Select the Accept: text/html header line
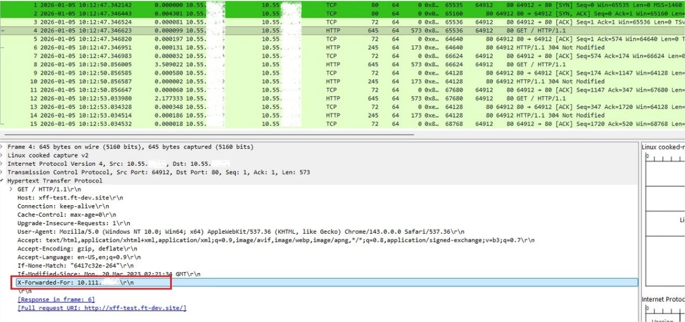The height and width of the screenshot is (322, 685). coord(276,240)
